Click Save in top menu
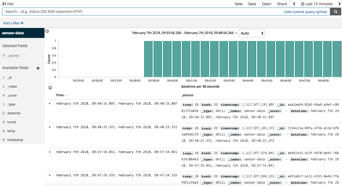 click(x=252, y=4)
